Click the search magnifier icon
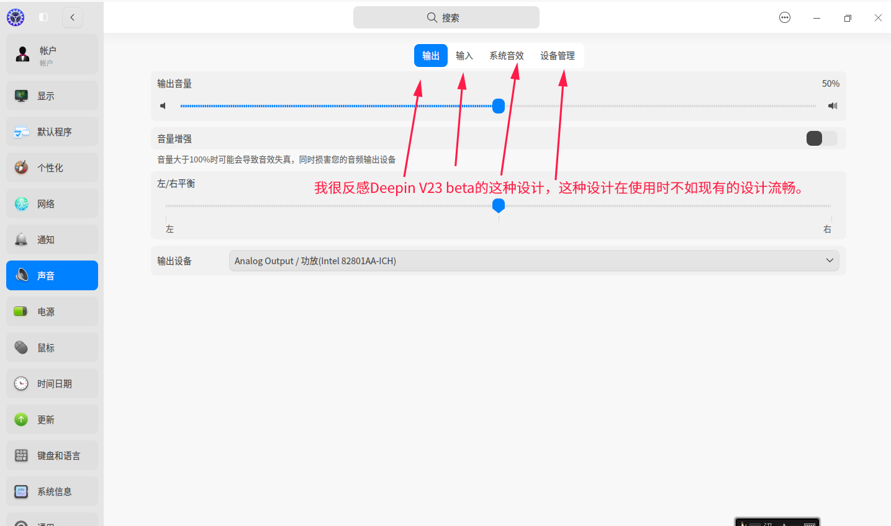The image size is (891, 526). [432, 17]
